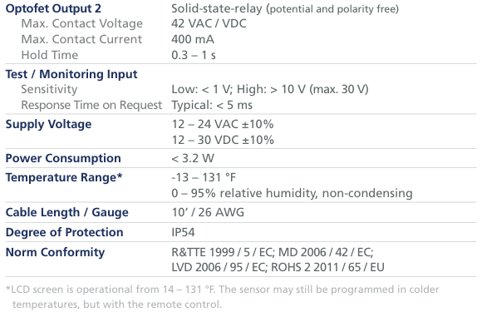Click the Temperature Range heading
Image resolution: width=482 pixels, height=317 pixels.
tap(64, 177)
